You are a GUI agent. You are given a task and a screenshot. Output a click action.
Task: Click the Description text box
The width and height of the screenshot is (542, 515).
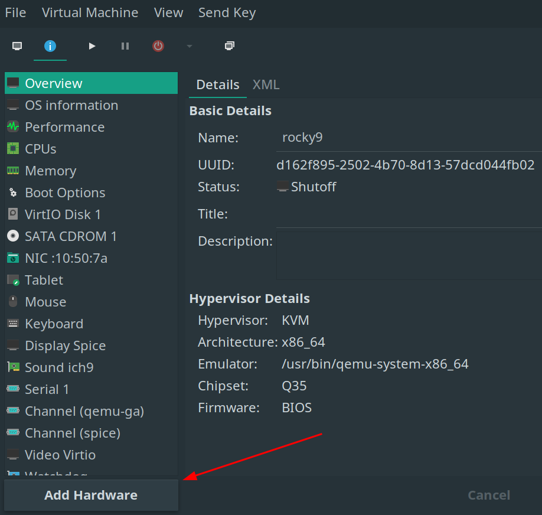click(409, 255)
